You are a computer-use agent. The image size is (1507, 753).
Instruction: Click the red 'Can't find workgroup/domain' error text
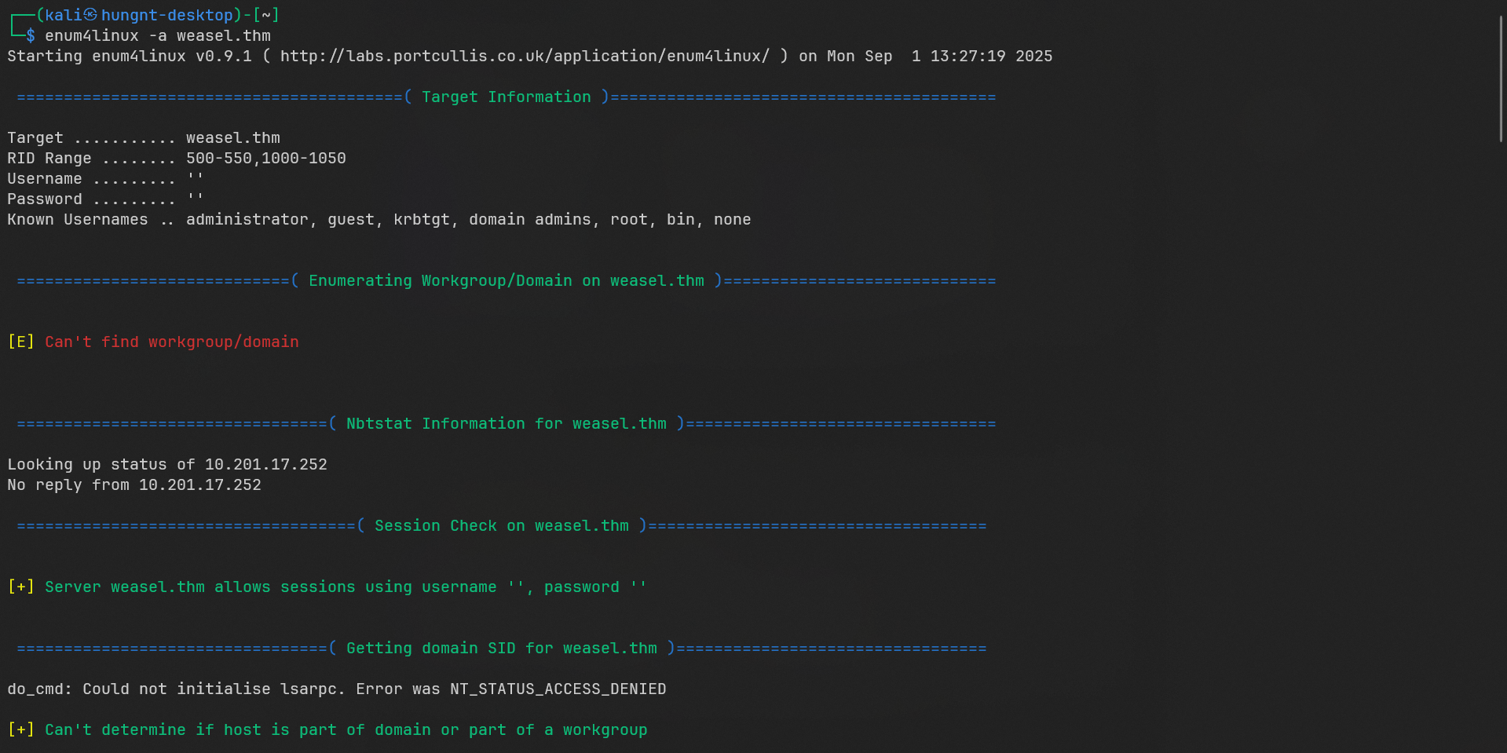[171, 342]
